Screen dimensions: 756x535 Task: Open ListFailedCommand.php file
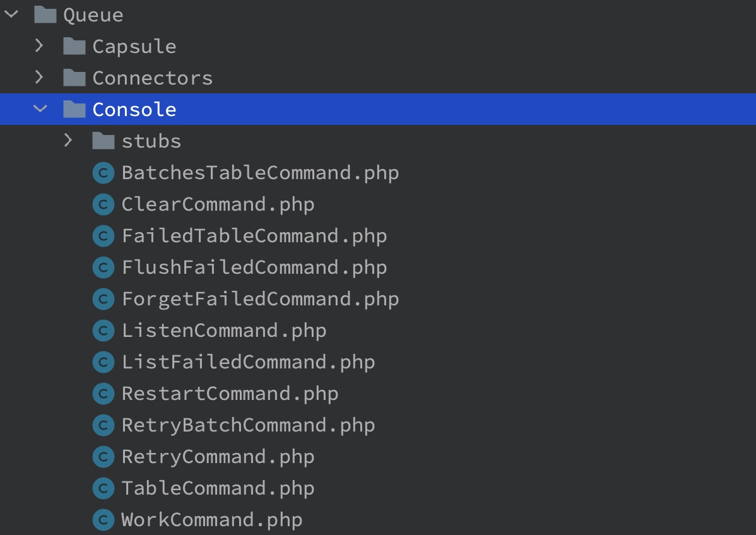click(x=248, y=362)
